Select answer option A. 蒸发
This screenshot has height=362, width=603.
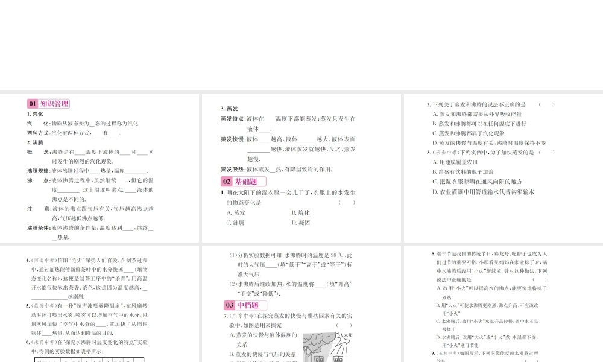click(236, 212)
